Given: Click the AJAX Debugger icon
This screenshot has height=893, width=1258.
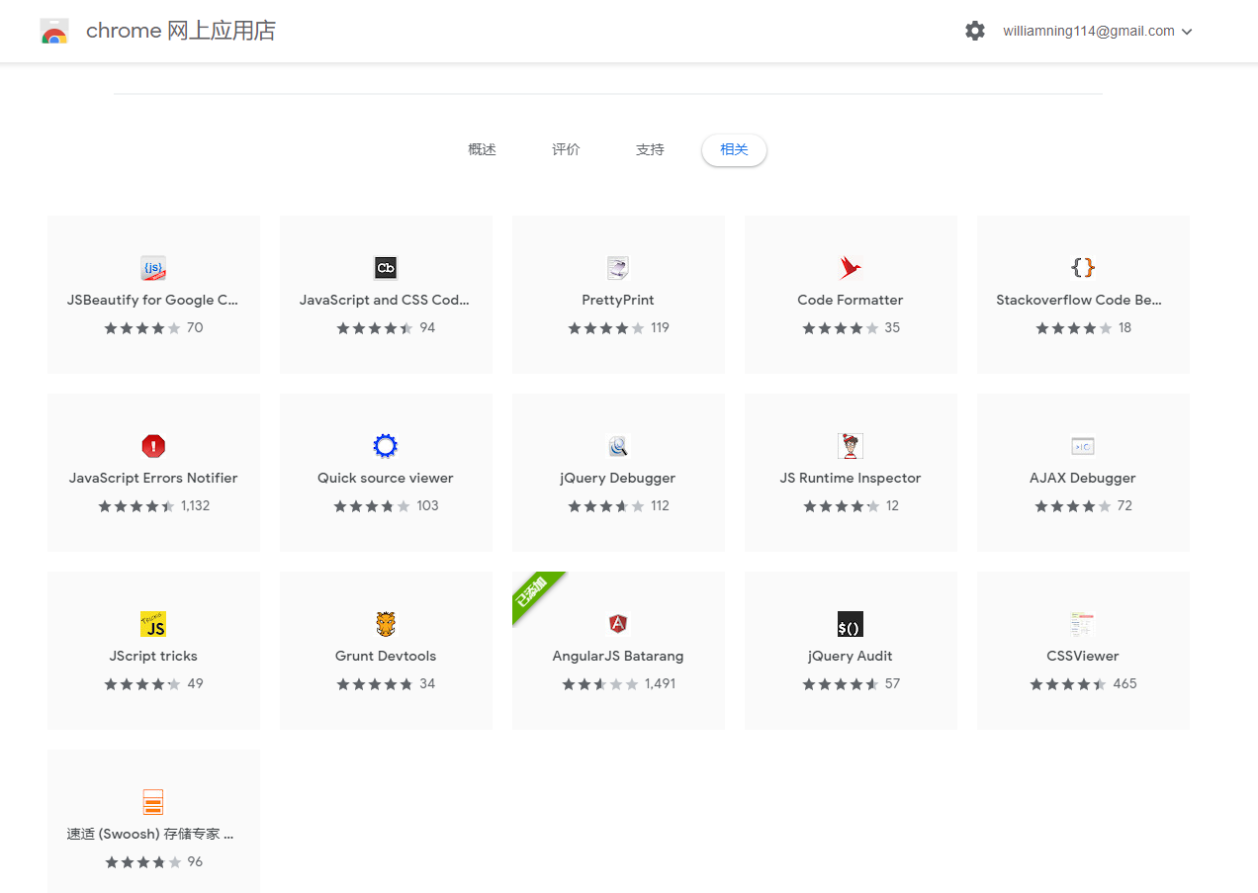Looking at the screenshot, I should tap(1083, 446).
